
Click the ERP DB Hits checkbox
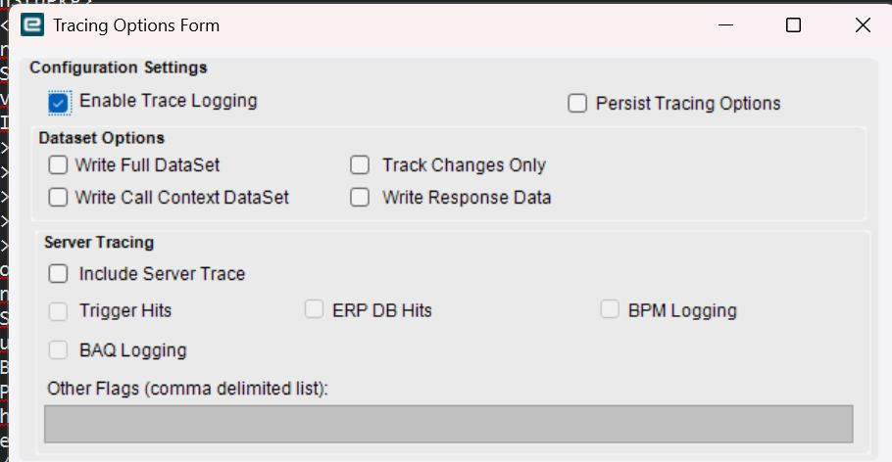tap(314, 310)
